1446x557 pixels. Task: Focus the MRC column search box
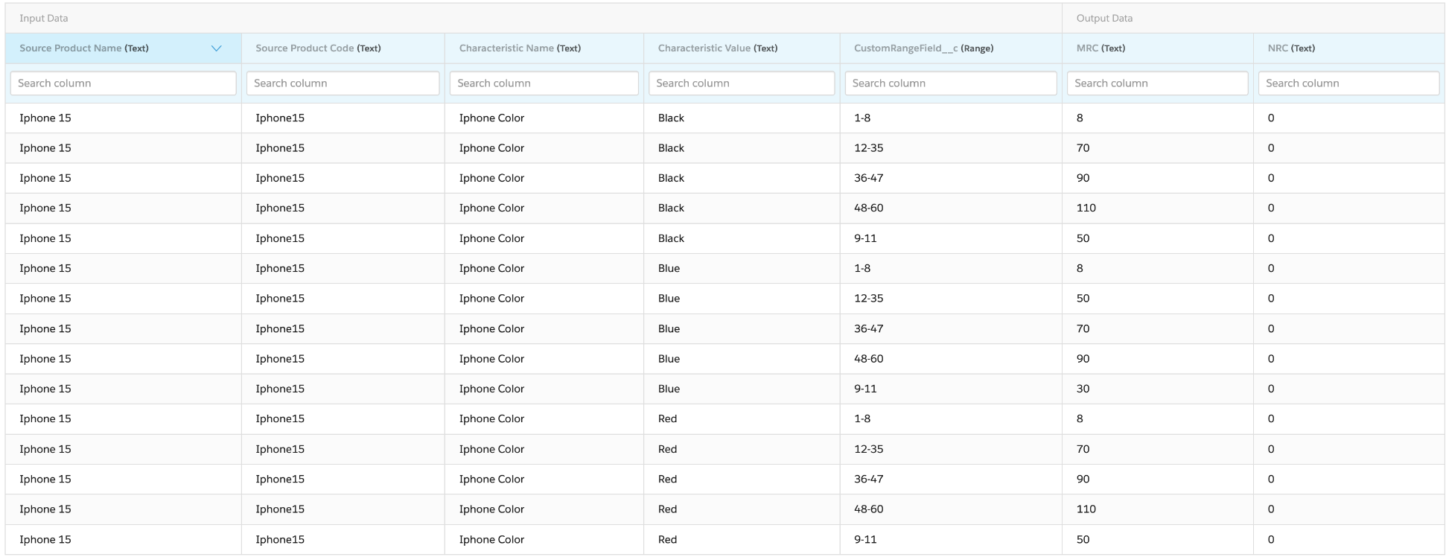[x=1158, y=83]
